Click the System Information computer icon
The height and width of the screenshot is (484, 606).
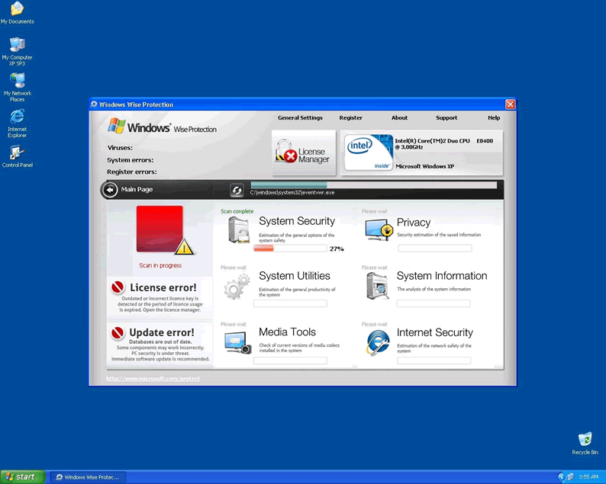point(378,287)
